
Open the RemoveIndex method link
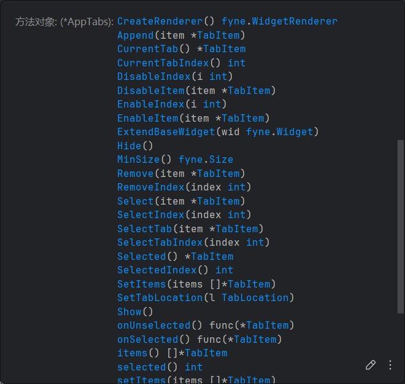pyautogui.click(x=150, y=187)
